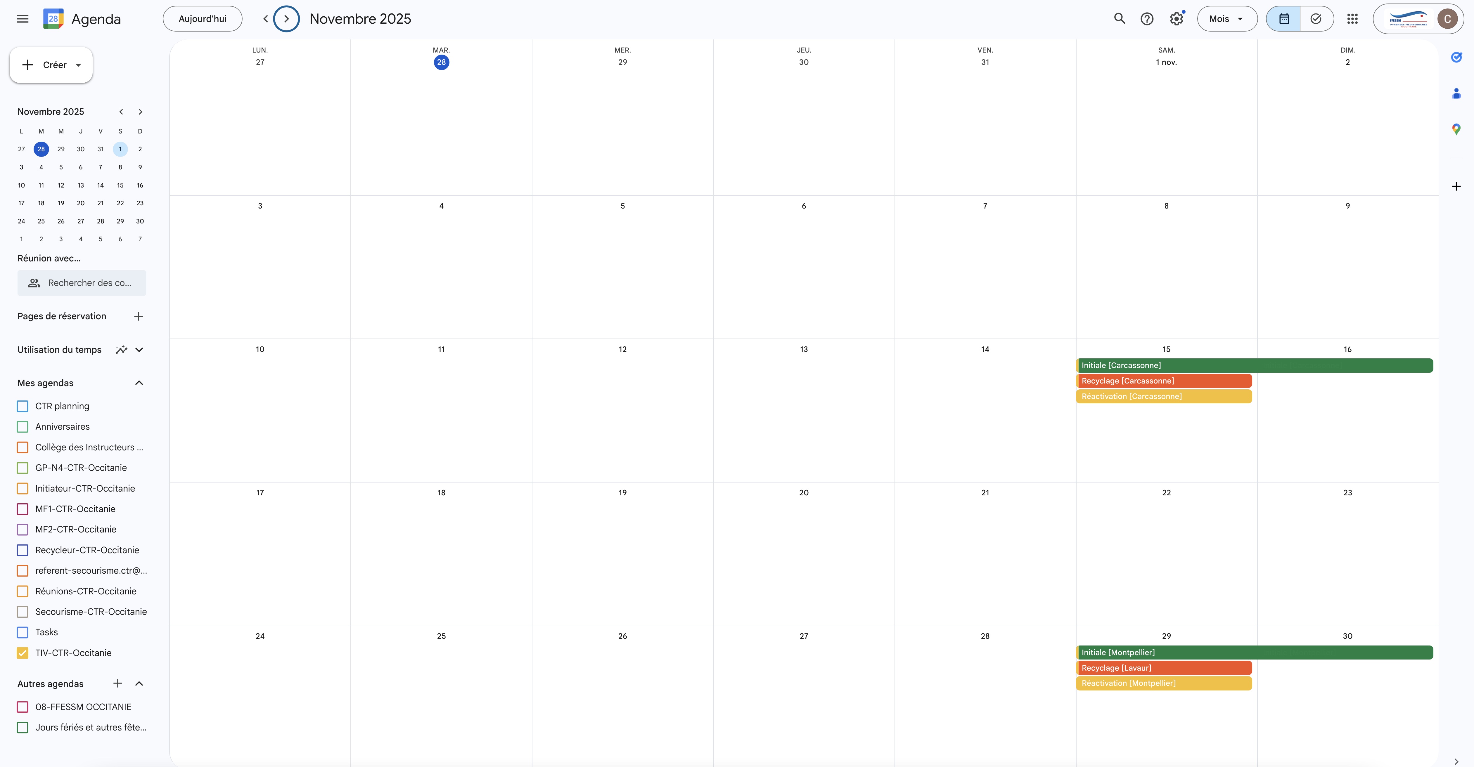
Task: Click the Aujourd'hui button
Action: click(203, 19)
